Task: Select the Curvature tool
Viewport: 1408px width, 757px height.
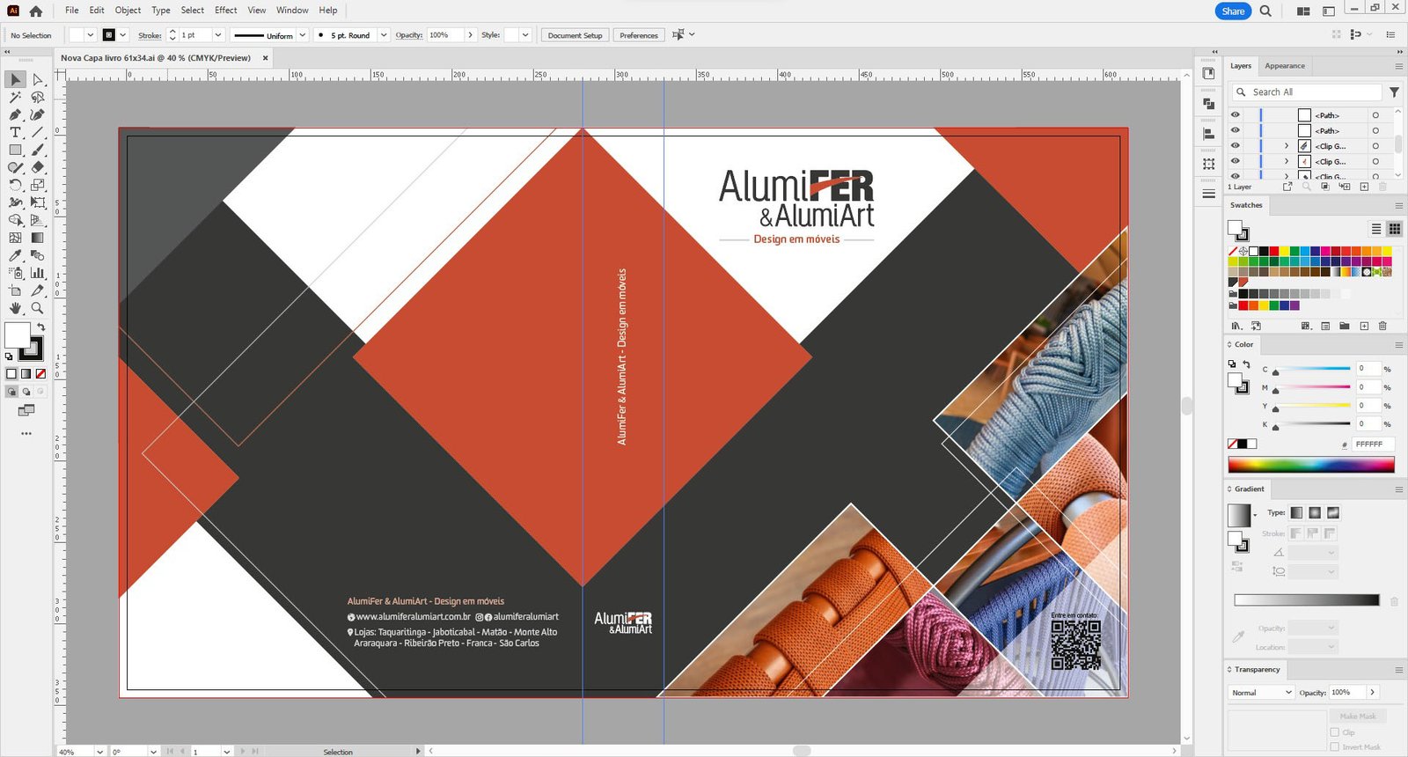Action: coord(38,115)
